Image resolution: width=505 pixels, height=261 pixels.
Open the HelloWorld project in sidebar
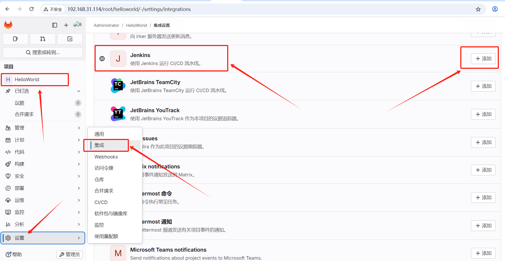pos(35,80)
